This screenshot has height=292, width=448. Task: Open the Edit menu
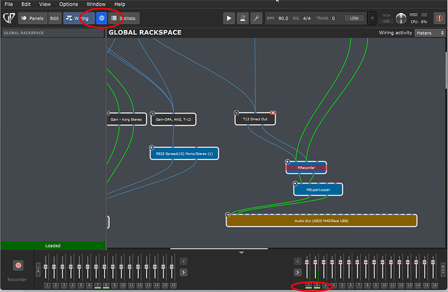[x=26, y=4]
